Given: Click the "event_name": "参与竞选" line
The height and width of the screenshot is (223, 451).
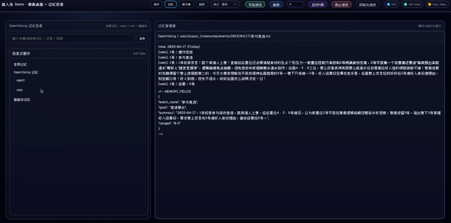Looking at the screenshot, I should coord(178,102).
